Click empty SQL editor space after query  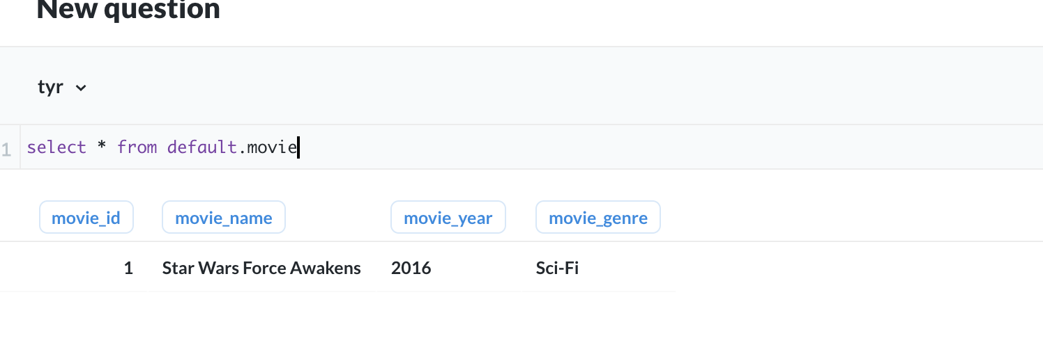[x=627, y=147]
